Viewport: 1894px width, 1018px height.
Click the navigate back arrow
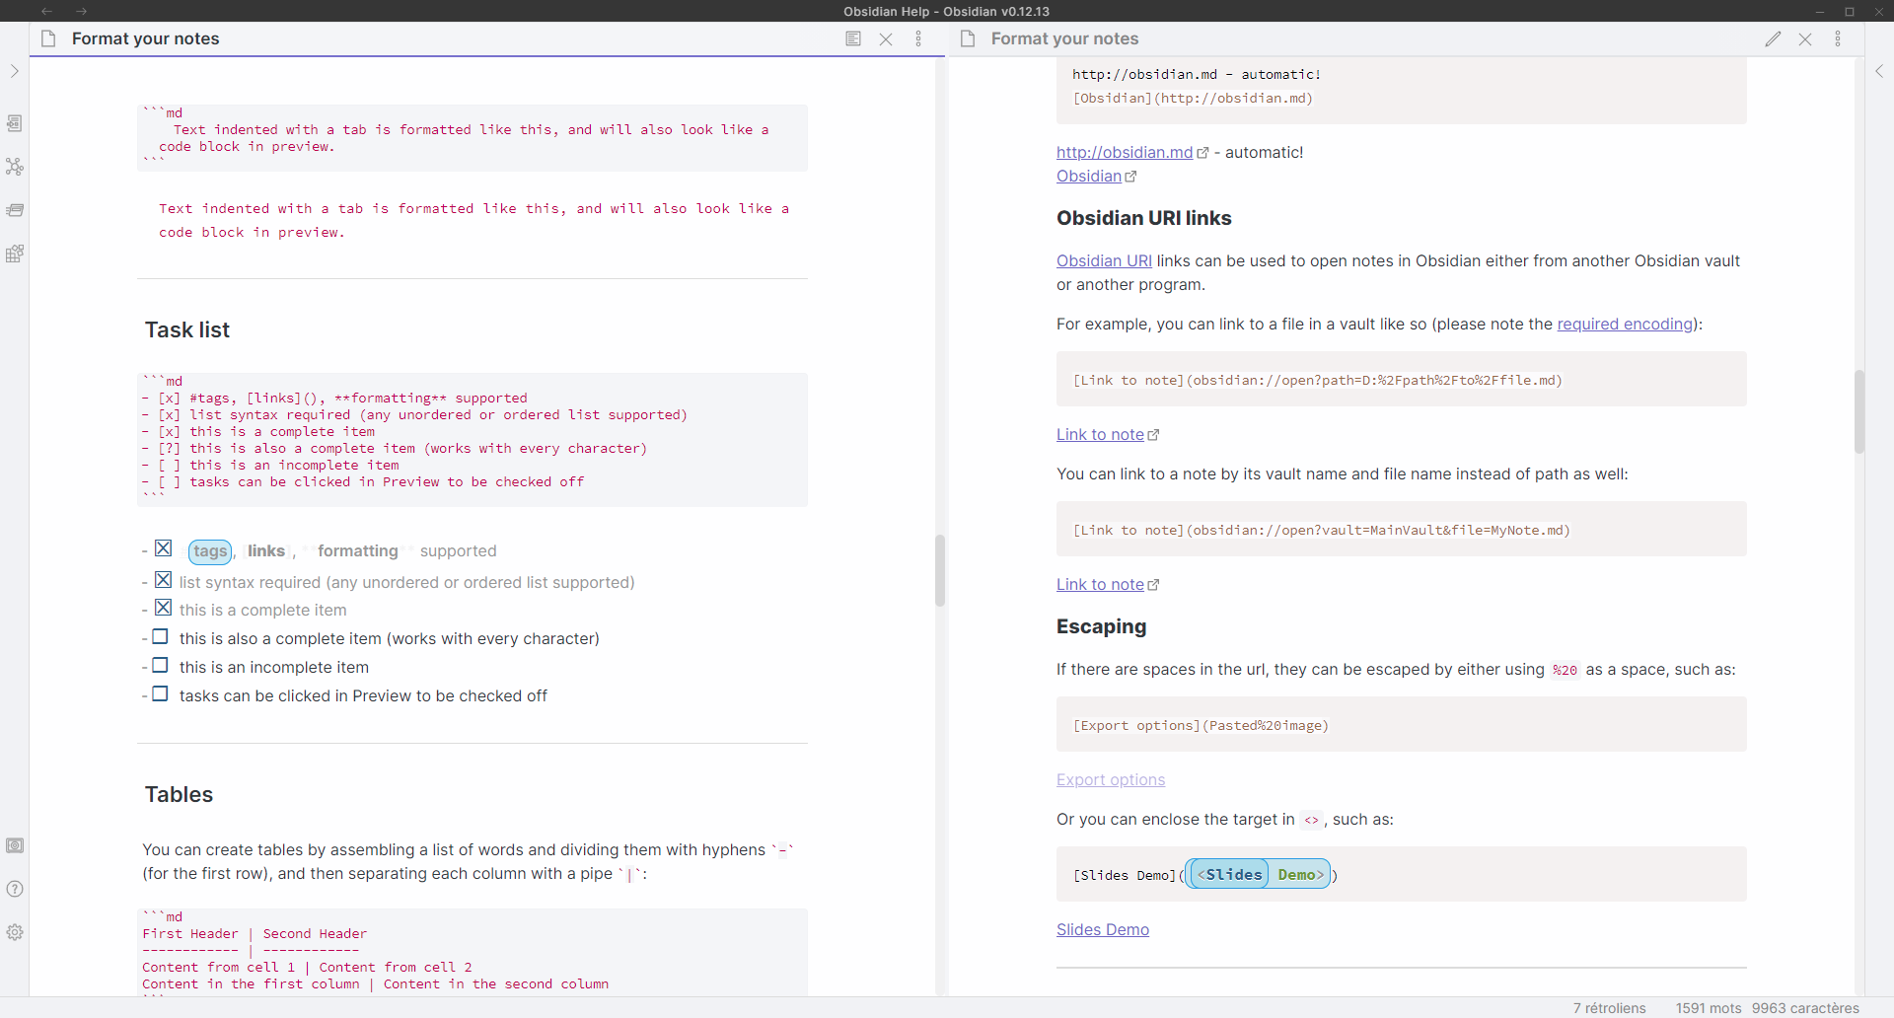[46, 11]
